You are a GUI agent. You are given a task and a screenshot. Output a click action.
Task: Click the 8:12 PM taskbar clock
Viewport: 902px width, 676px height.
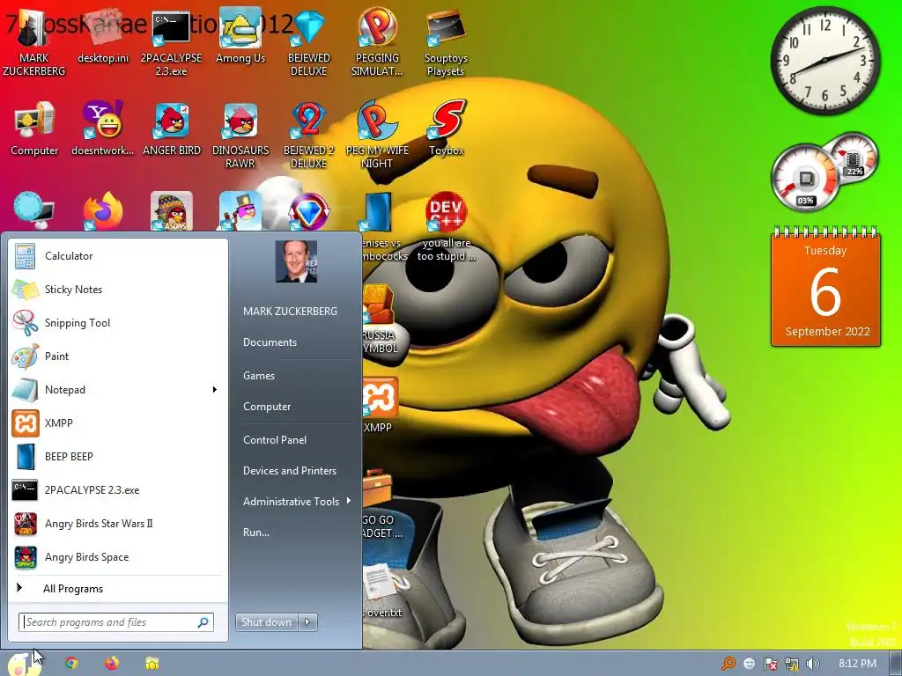(857, 664)
